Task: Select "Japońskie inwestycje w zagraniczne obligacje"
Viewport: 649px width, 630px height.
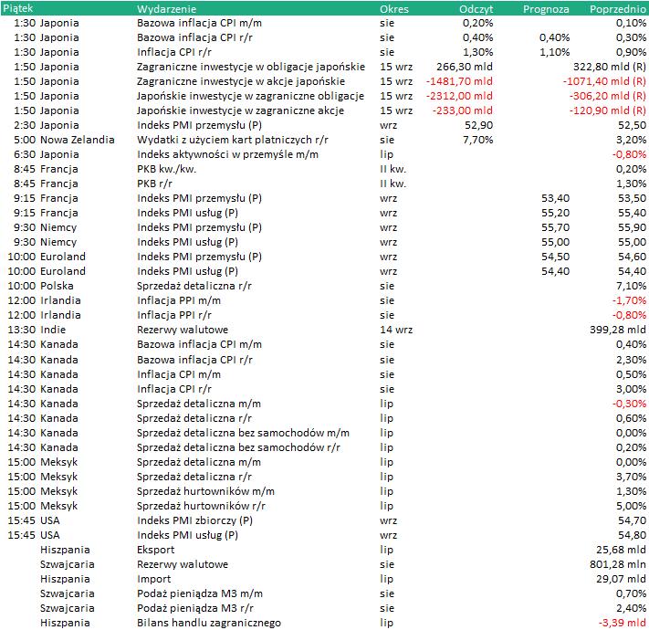Action: tap(250, 96)
